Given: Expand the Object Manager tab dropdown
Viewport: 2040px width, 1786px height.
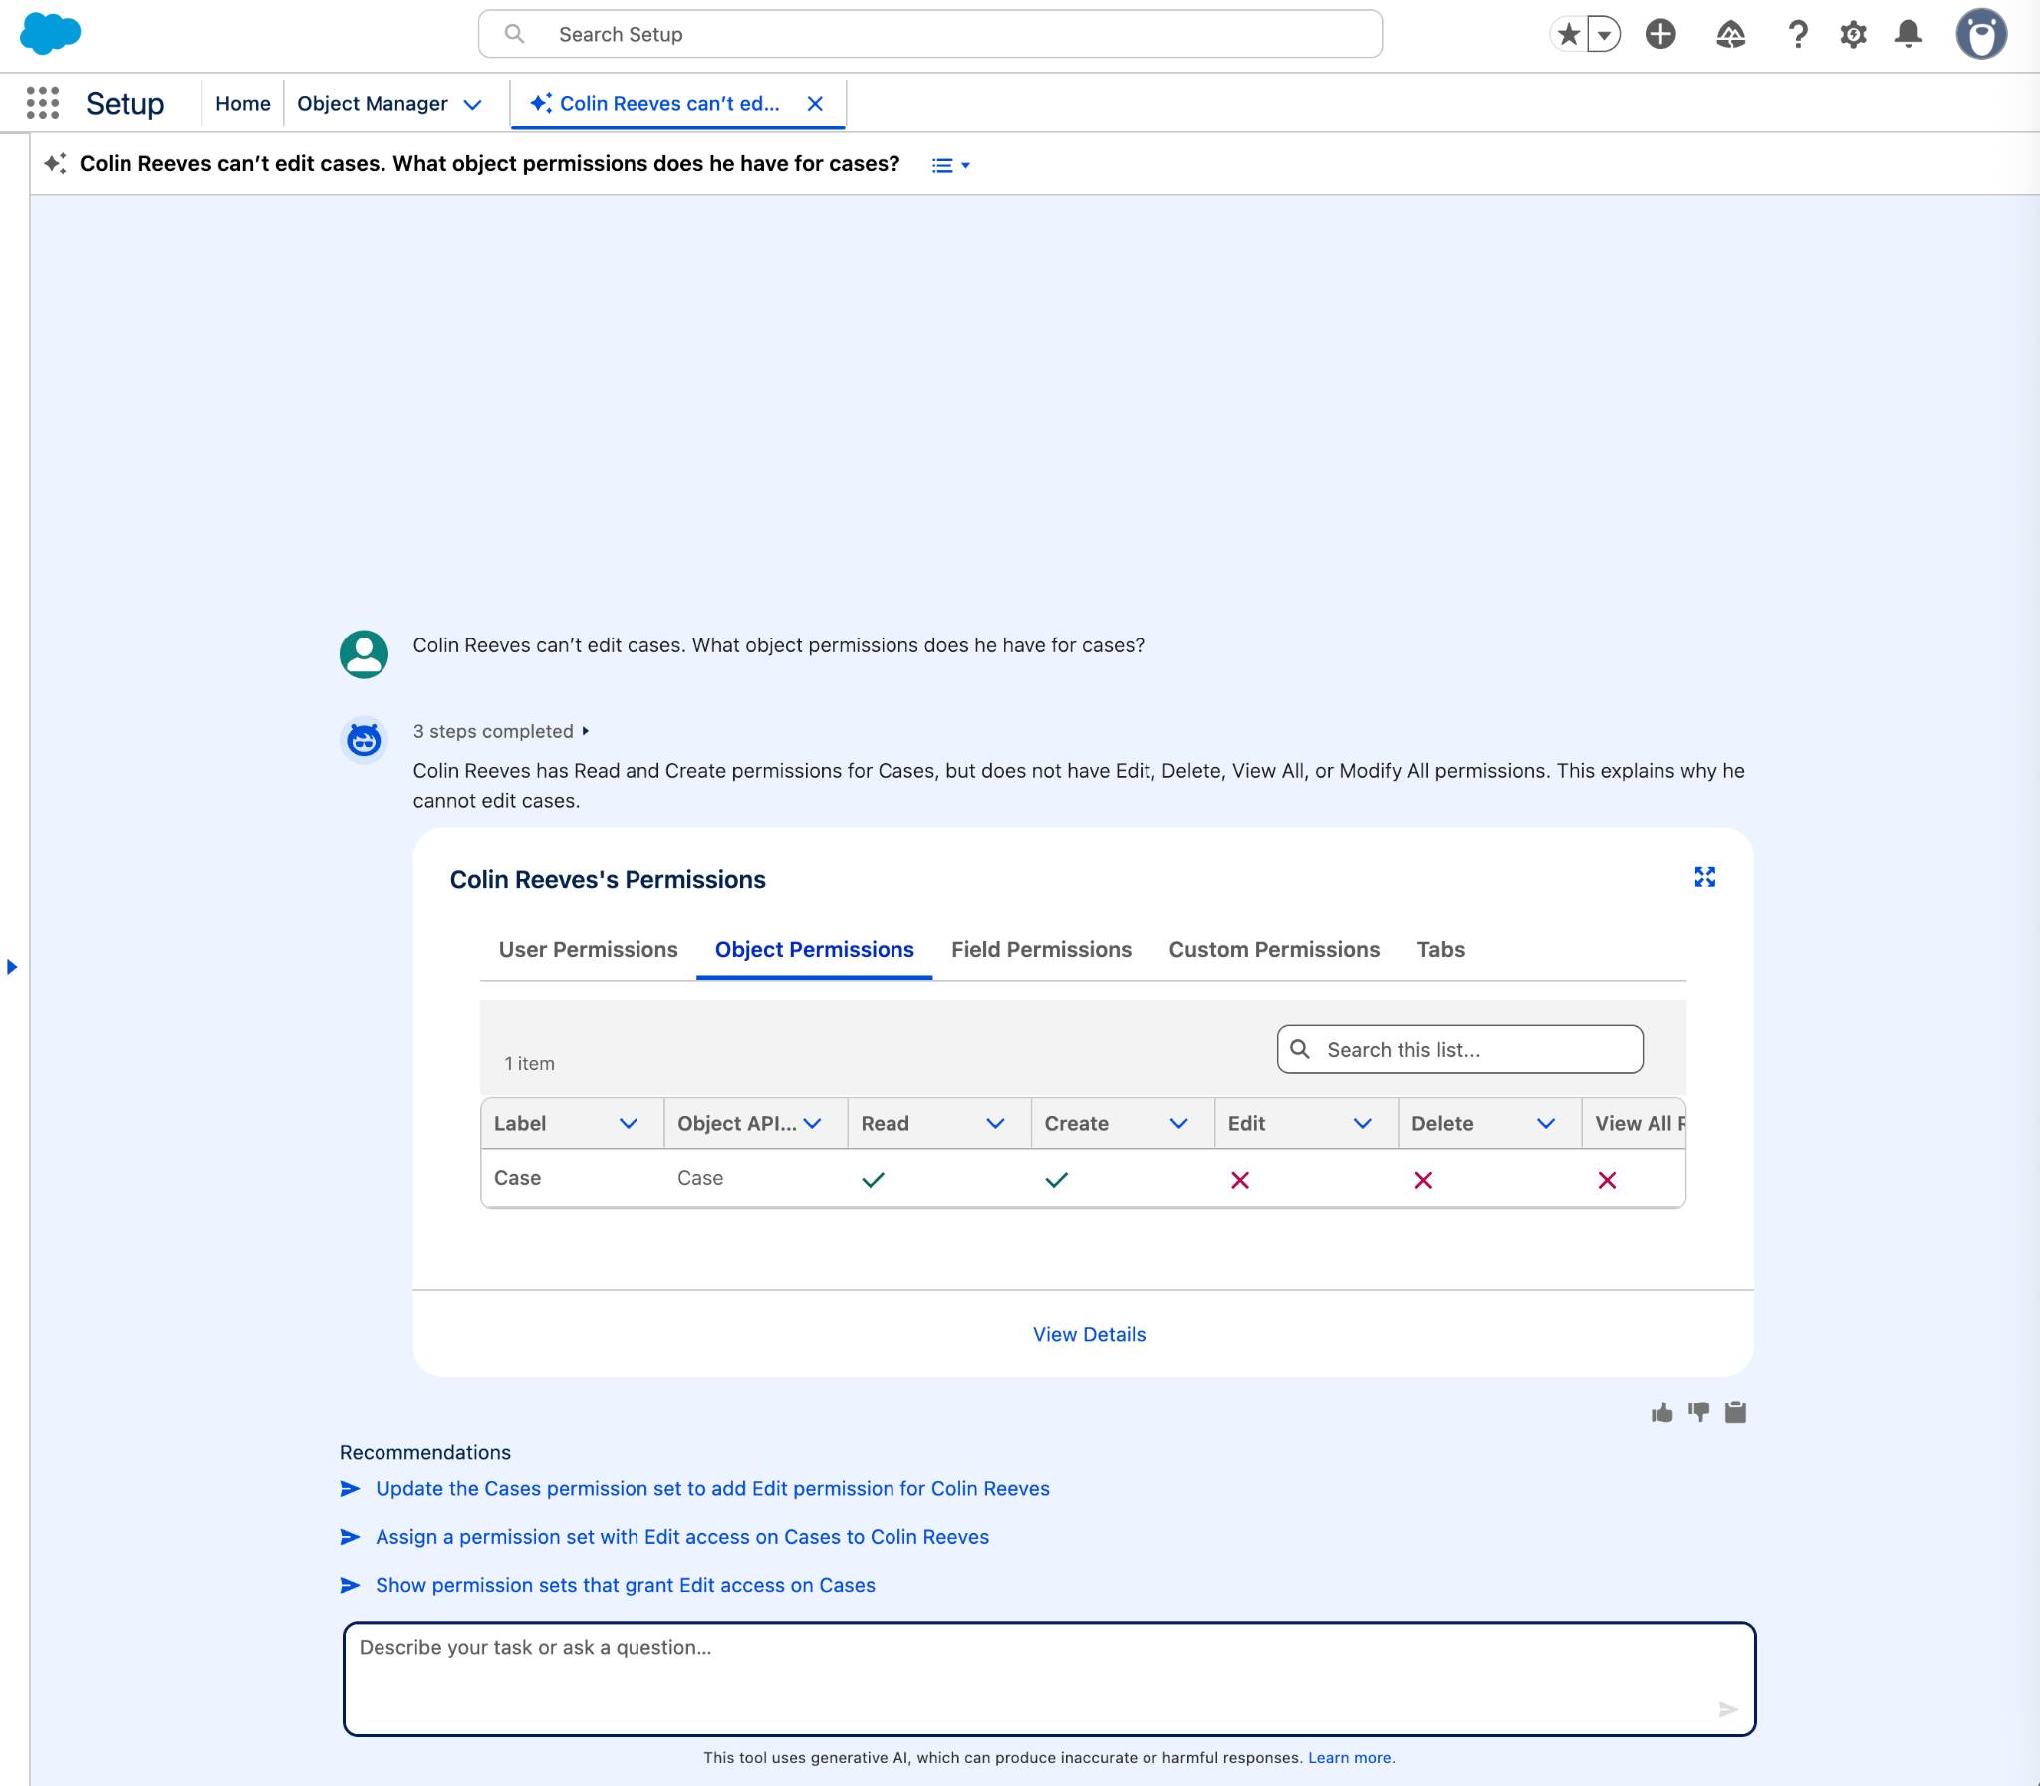Looking at the screenshot, I should tap(472, 104).
